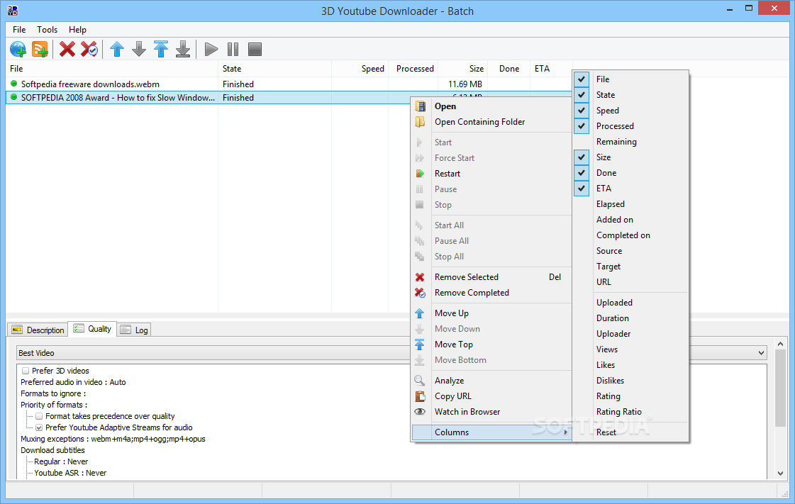This screenshot has height=504, width=795.
Task: Enable the Remaining column option
Action: click(630, 142)
